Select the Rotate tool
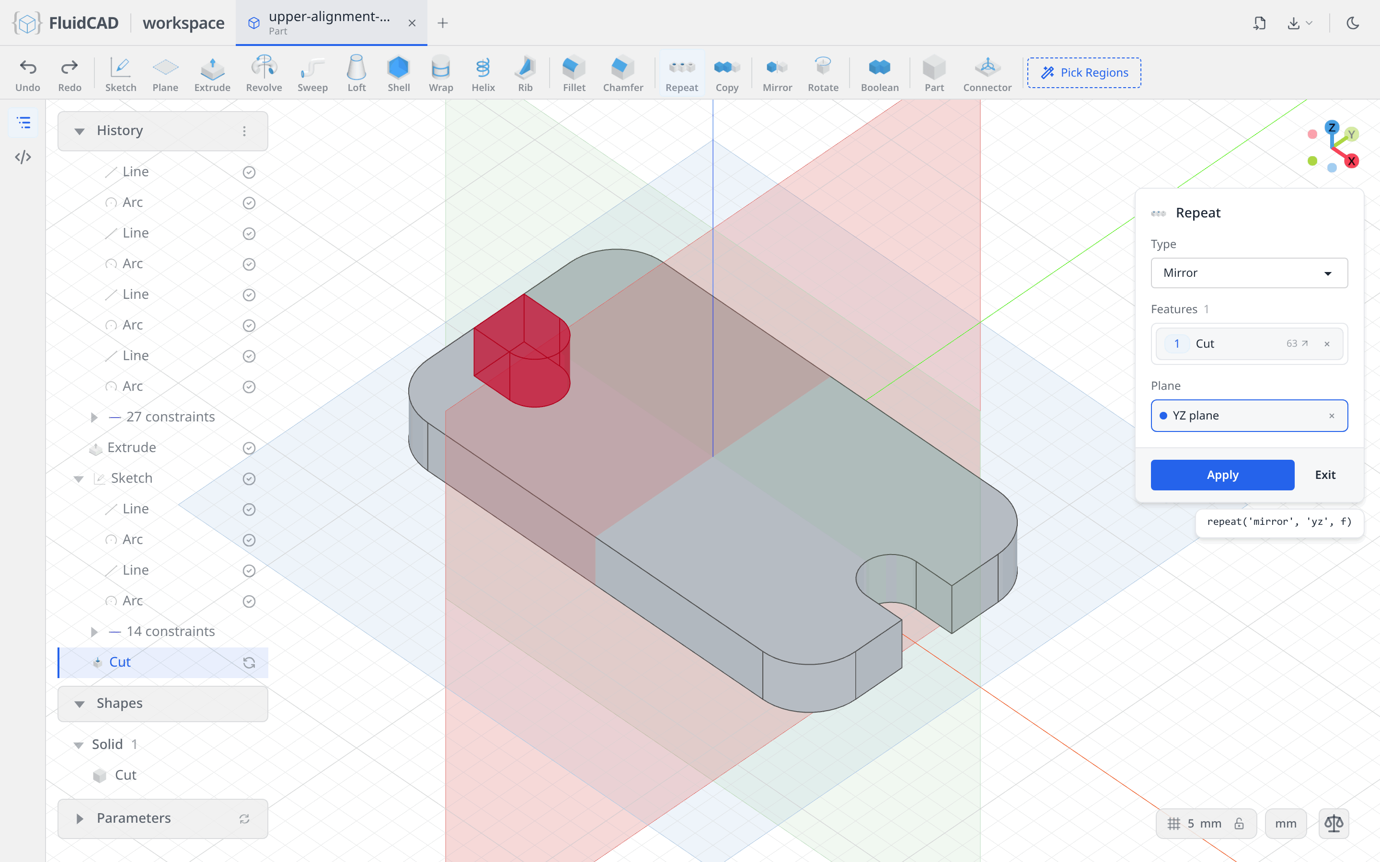1380x862 pixels. point(823,73)
